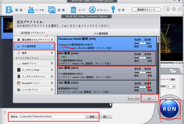
Task: Open the YouTube link (リンク先) icon
Action: click(31, 10)
